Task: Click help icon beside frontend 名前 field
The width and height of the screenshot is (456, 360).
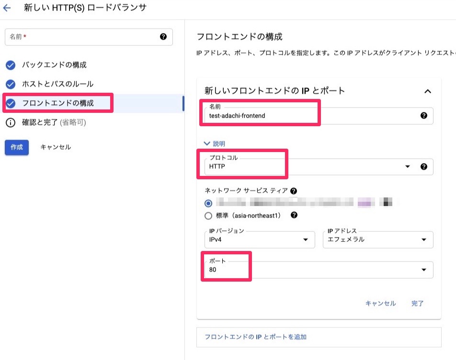Action: click(423, 116)
